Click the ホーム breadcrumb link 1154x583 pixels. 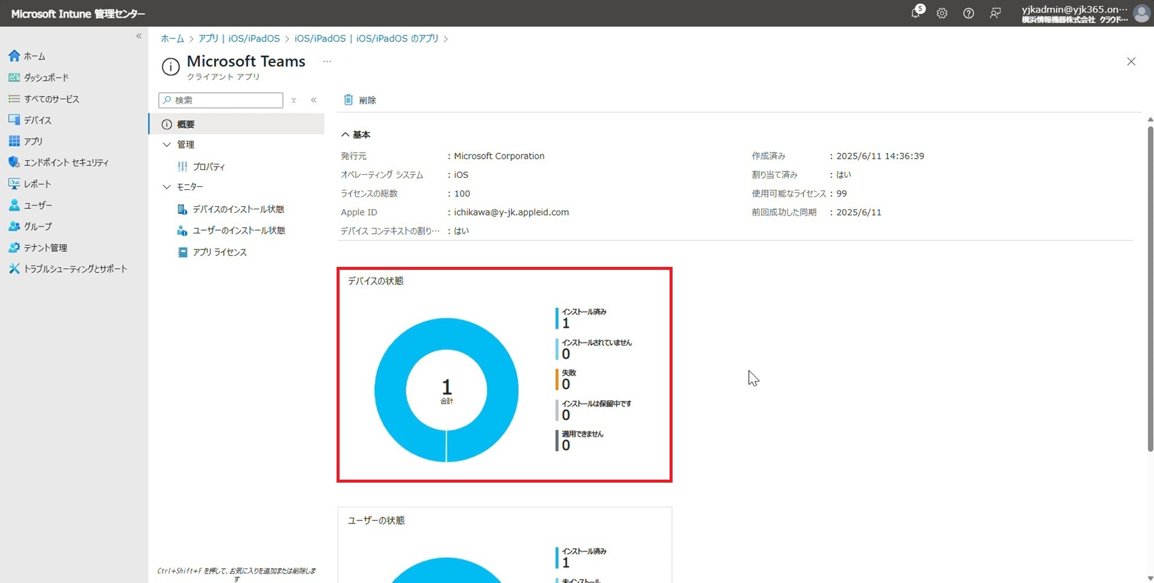172,38
